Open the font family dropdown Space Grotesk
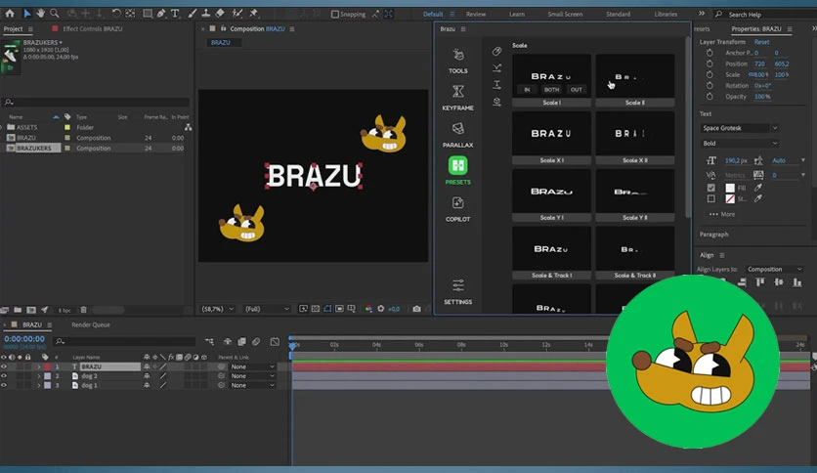 (740, 128)
